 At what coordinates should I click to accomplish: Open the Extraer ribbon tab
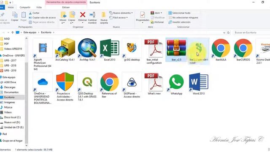pos(66,7)
